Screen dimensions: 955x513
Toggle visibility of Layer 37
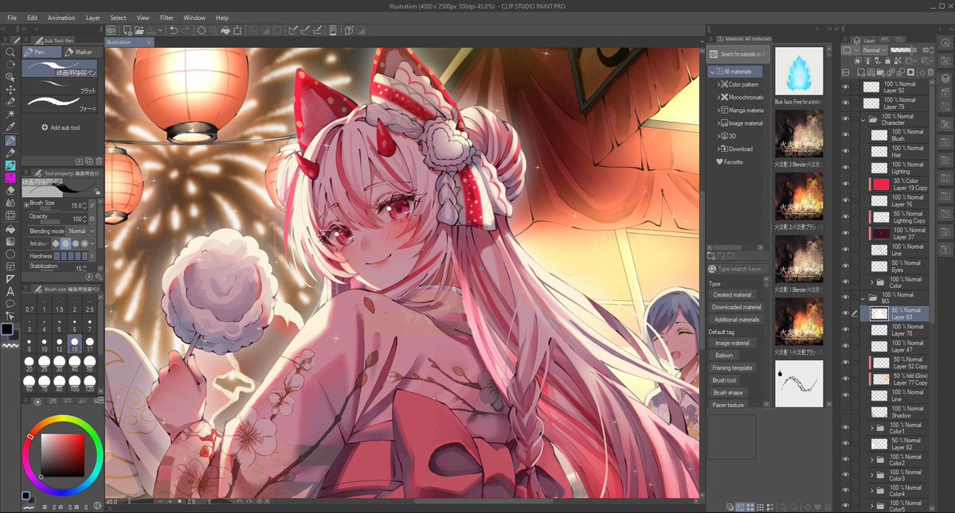tap(845, 233)
